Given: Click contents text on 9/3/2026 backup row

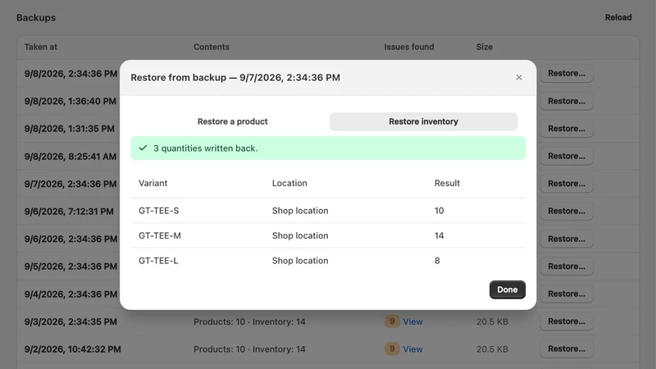Looking at the screenshot, I should 249,321.
